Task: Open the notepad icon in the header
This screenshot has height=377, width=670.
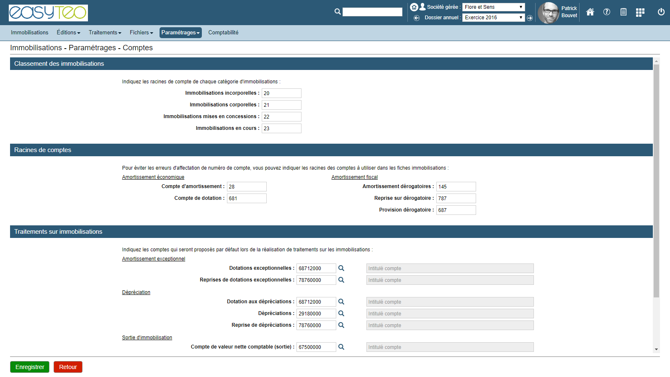Action: (624, 12)
